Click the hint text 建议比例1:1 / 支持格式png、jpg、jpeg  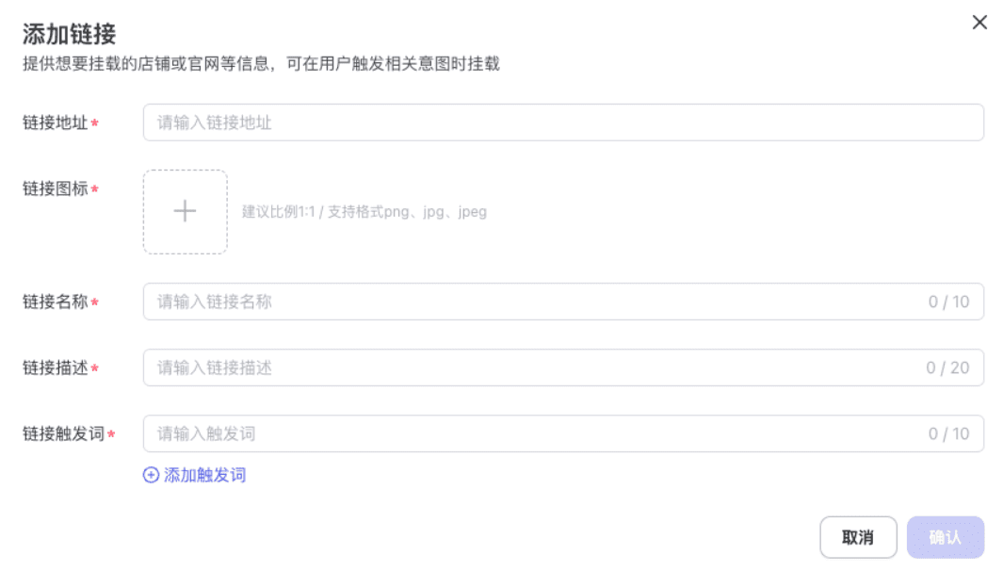(x=364, y=212)
